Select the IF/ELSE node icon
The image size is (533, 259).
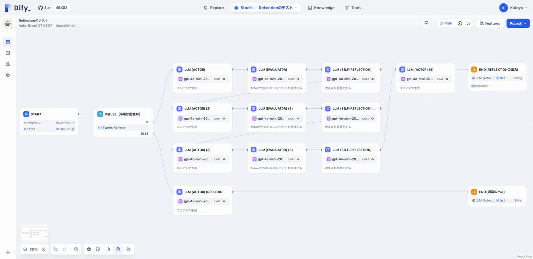[100, 114]
